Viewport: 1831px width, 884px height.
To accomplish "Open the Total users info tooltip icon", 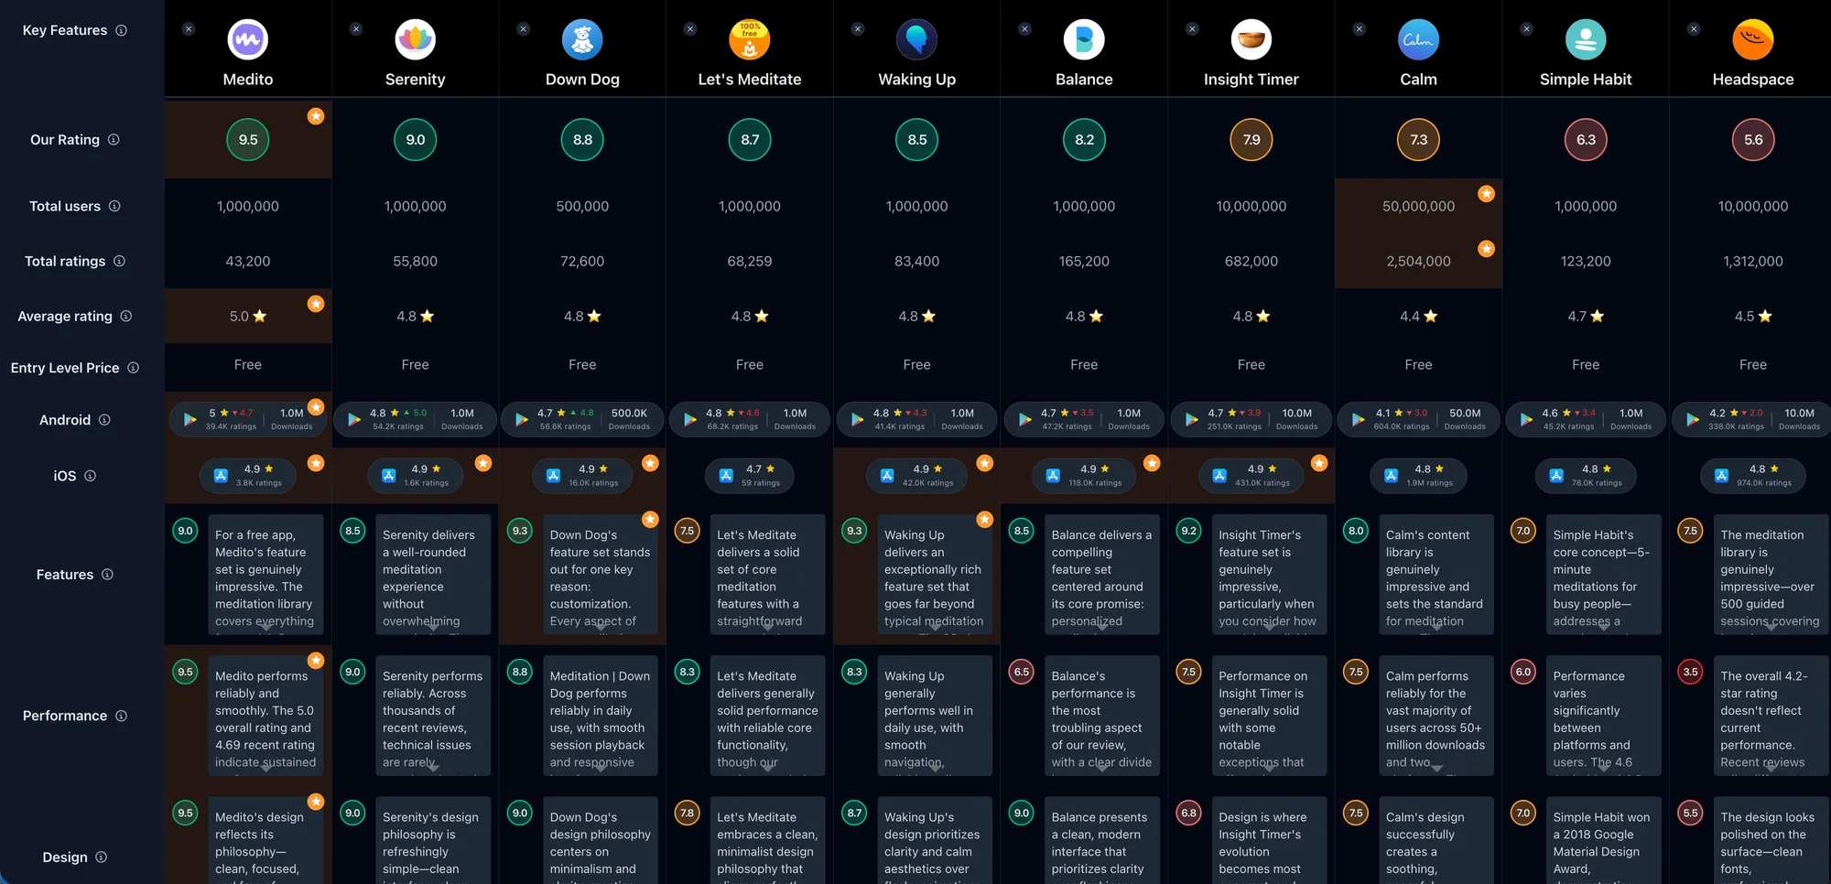I will (x=114, y=206).
